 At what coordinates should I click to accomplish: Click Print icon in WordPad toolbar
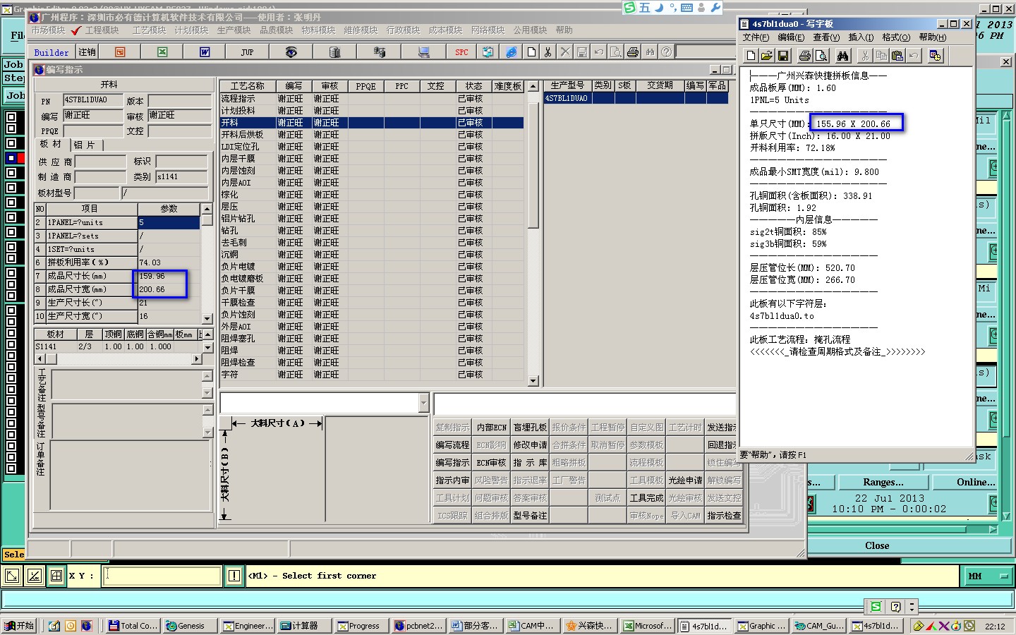[805, 56]
